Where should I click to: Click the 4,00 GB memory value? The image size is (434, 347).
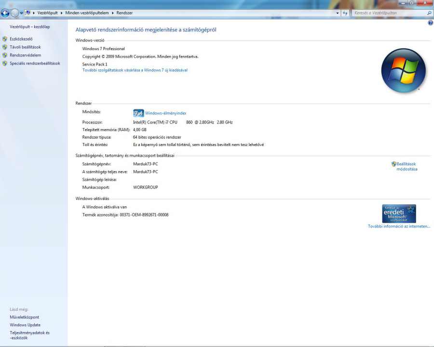pyautogui.click(x=140, y=130)
